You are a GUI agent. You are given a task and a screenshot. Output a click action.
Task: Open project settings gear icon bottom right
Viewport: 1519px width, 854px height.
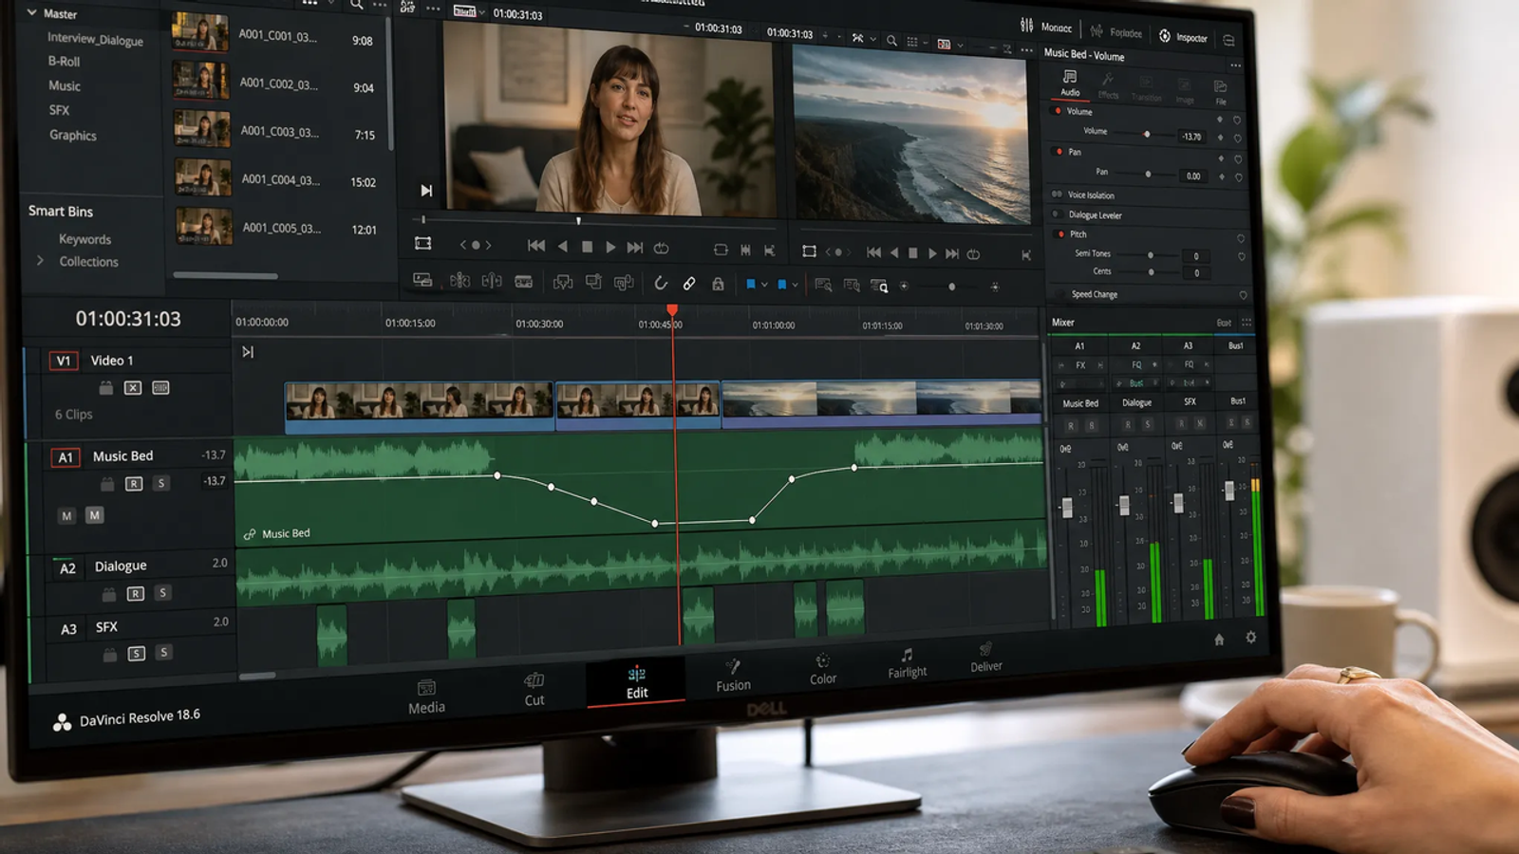coord(1251,638)
